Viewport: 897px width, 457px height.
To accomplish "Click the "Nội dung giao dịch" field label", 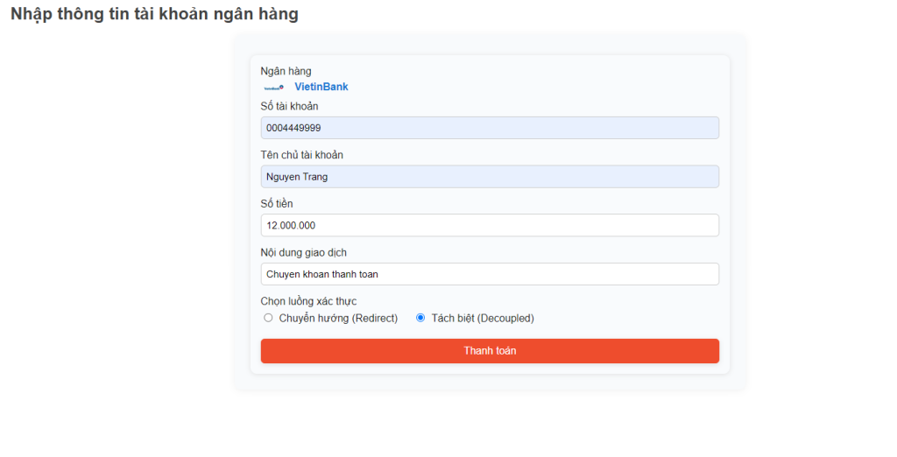I will (x=303, y=252).
